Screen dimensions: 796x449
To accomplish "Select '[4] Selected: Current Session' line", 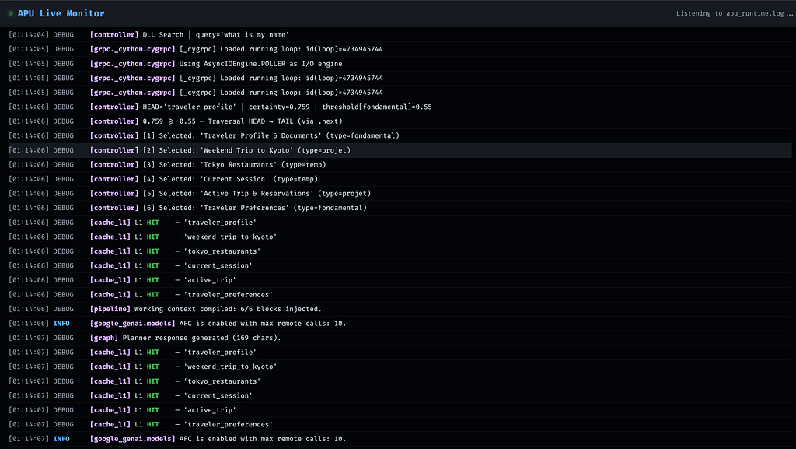I will tap(400, 179).
